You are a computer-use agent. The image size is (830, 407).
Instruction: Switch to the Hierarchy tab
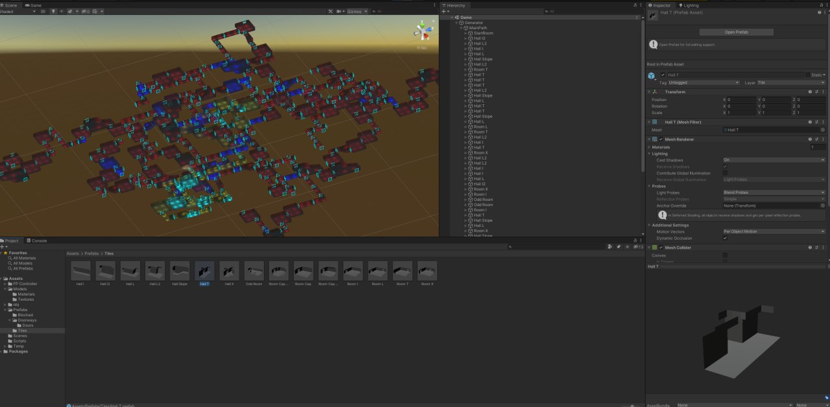pyautogui.click(x=454, y=5)
